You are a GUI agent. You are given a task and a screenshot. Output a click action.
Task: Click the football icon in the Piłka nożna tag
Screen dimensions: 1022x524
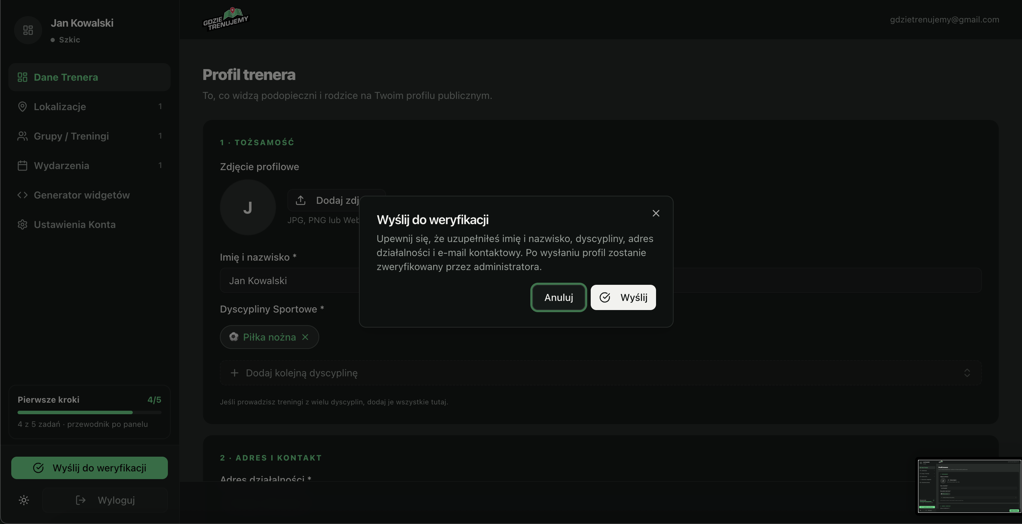(x=234, y=337)
